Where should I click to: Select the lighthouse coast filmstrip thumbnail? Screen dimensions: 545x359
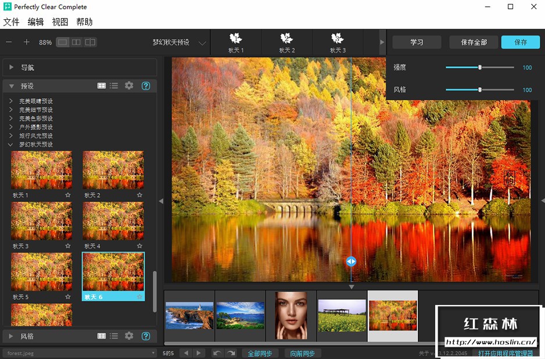point(189,315)
